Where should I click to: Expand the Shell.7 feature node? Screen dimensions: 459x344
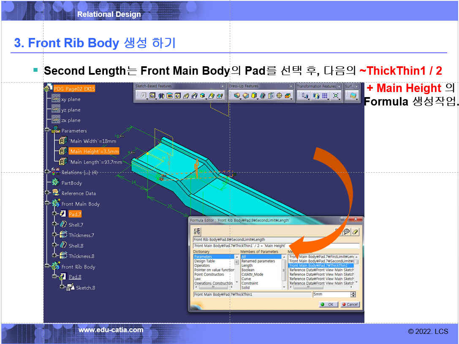click(54, 225)
